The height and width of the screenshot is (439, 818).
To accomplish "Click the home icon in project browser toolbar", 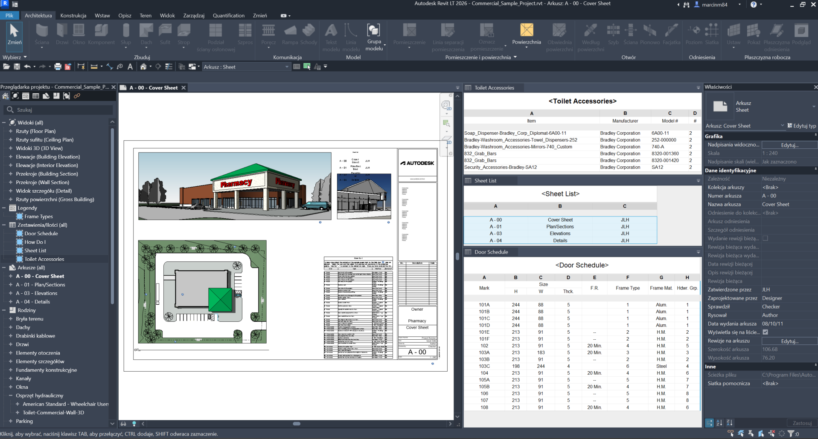I will tap(5, 96).
